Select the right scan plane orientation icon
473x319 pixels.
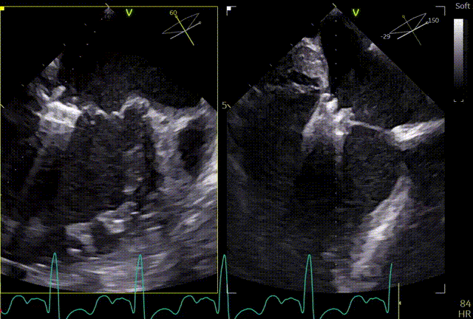point(409,28)
